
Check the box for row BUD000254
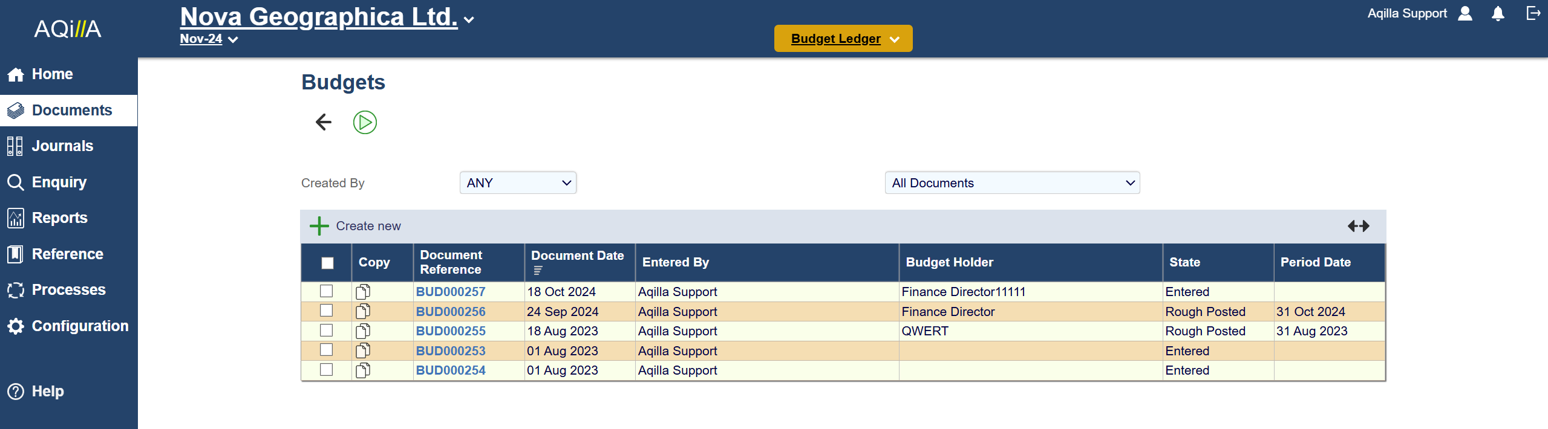click(x=327, y=370)
